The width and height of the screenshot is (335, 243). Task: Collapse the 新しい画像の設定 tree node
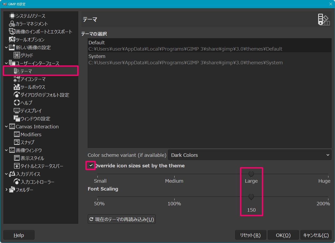6,47
